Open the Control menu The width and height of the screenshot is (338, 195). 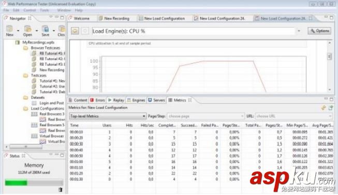(30, 10)
